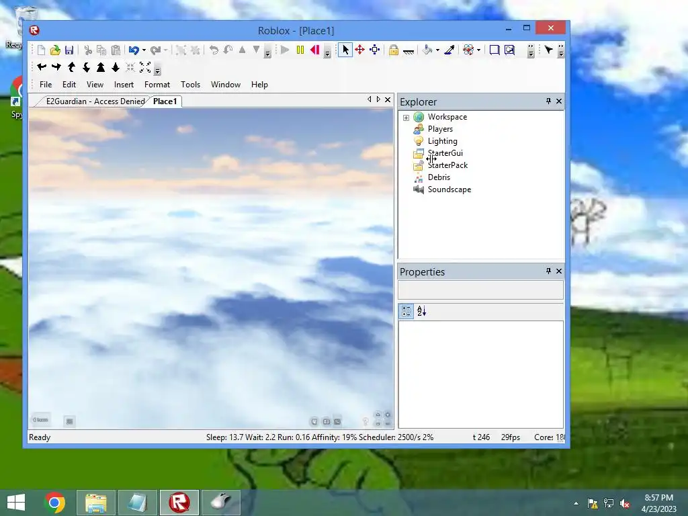
Task: Toggle the Lock tool padlock
Action: [394, 50]
